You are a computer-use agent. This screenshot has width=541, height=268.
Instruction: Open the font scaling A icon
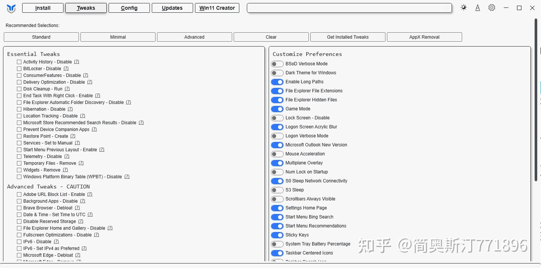[x=478, y=8]
